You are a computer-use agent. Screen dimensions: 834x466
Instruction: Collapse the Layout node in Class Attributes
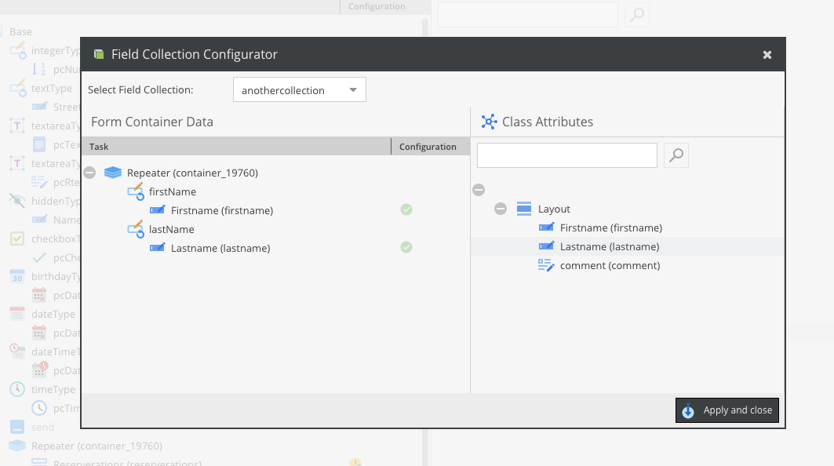[500, 208]
